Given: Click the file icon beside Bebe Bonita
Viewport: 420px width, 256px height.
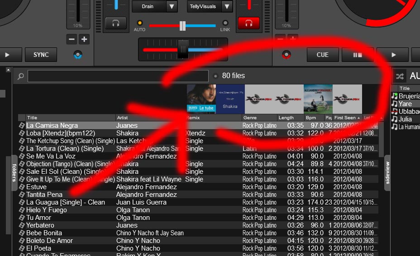Looking at the screenshot, I should [22, 233].
